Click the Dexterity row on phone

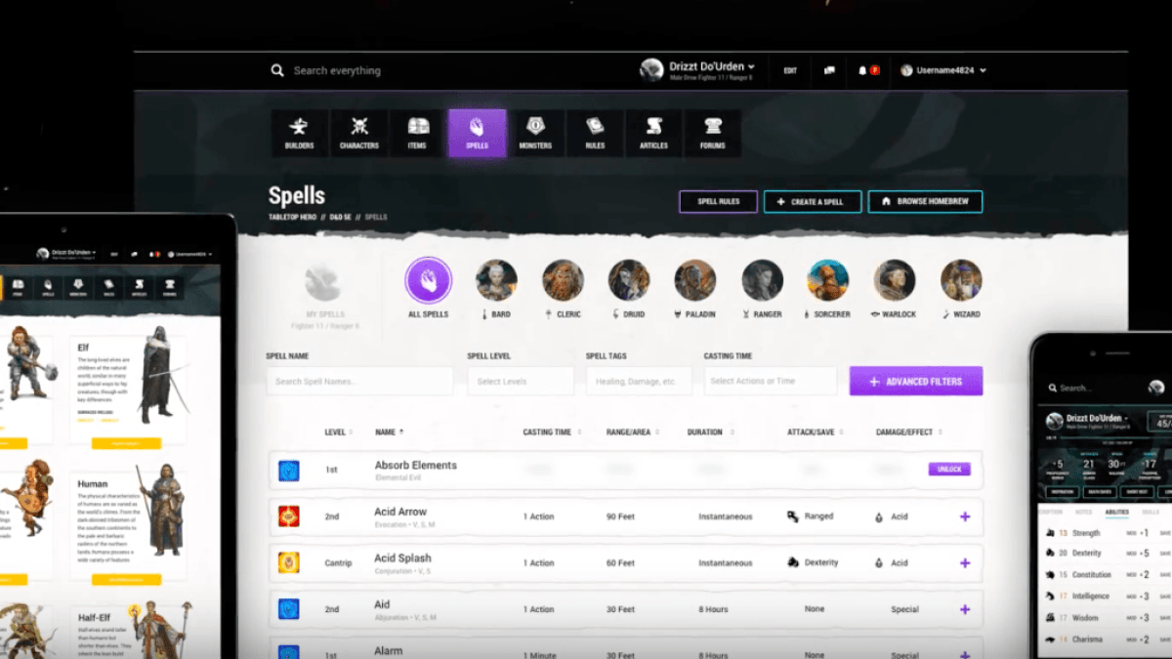tap(1106, 554)
